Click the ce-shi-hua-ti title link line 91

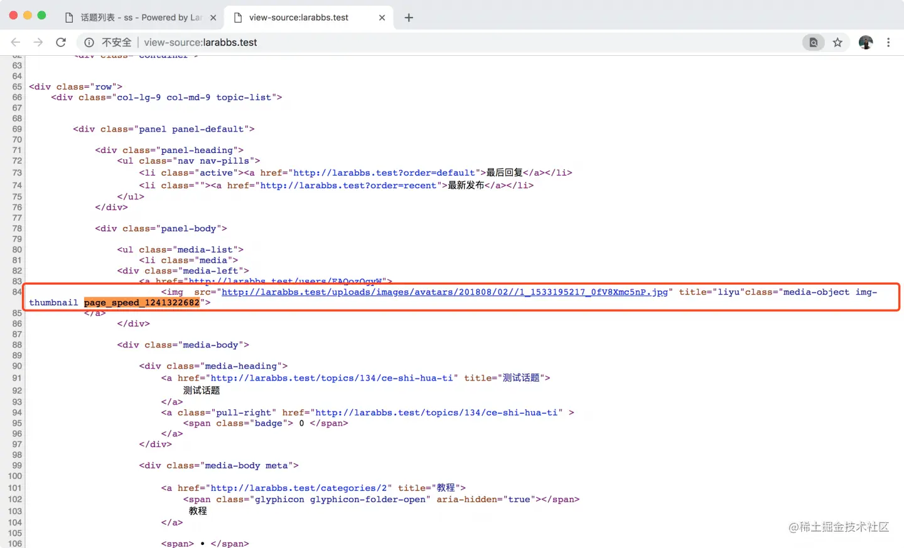355,377
